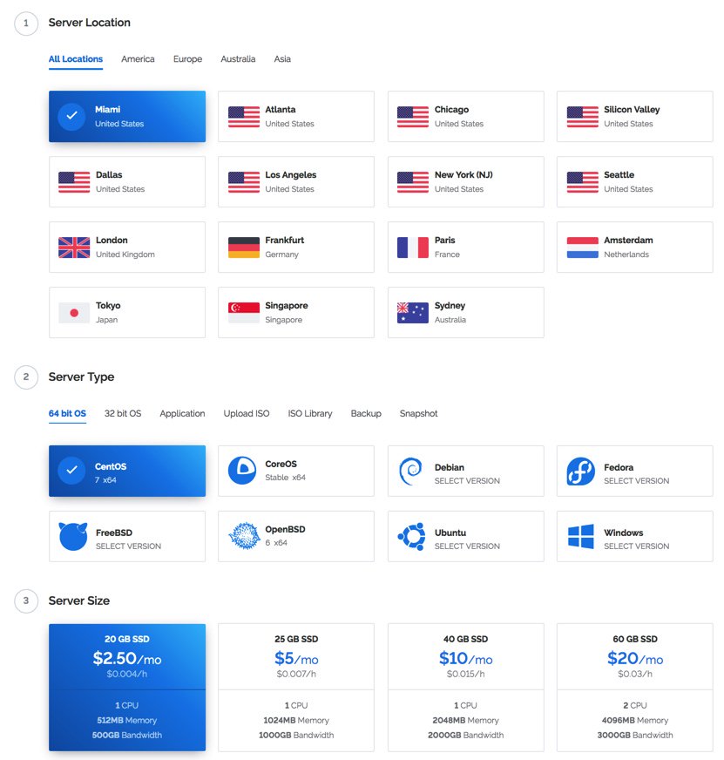Click the New York (NJ) flag icon
This screenshot has width=724, height=760.
coord(413,182)
